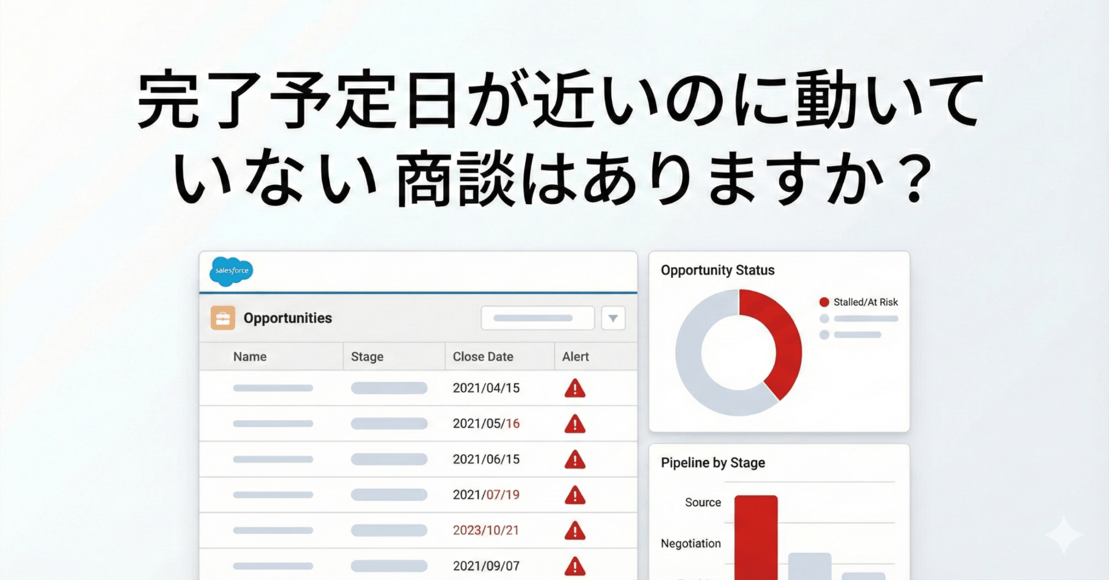1109x580 pixels.
Task: Open the Pipeline by Stage report
Action: (713, 462)
